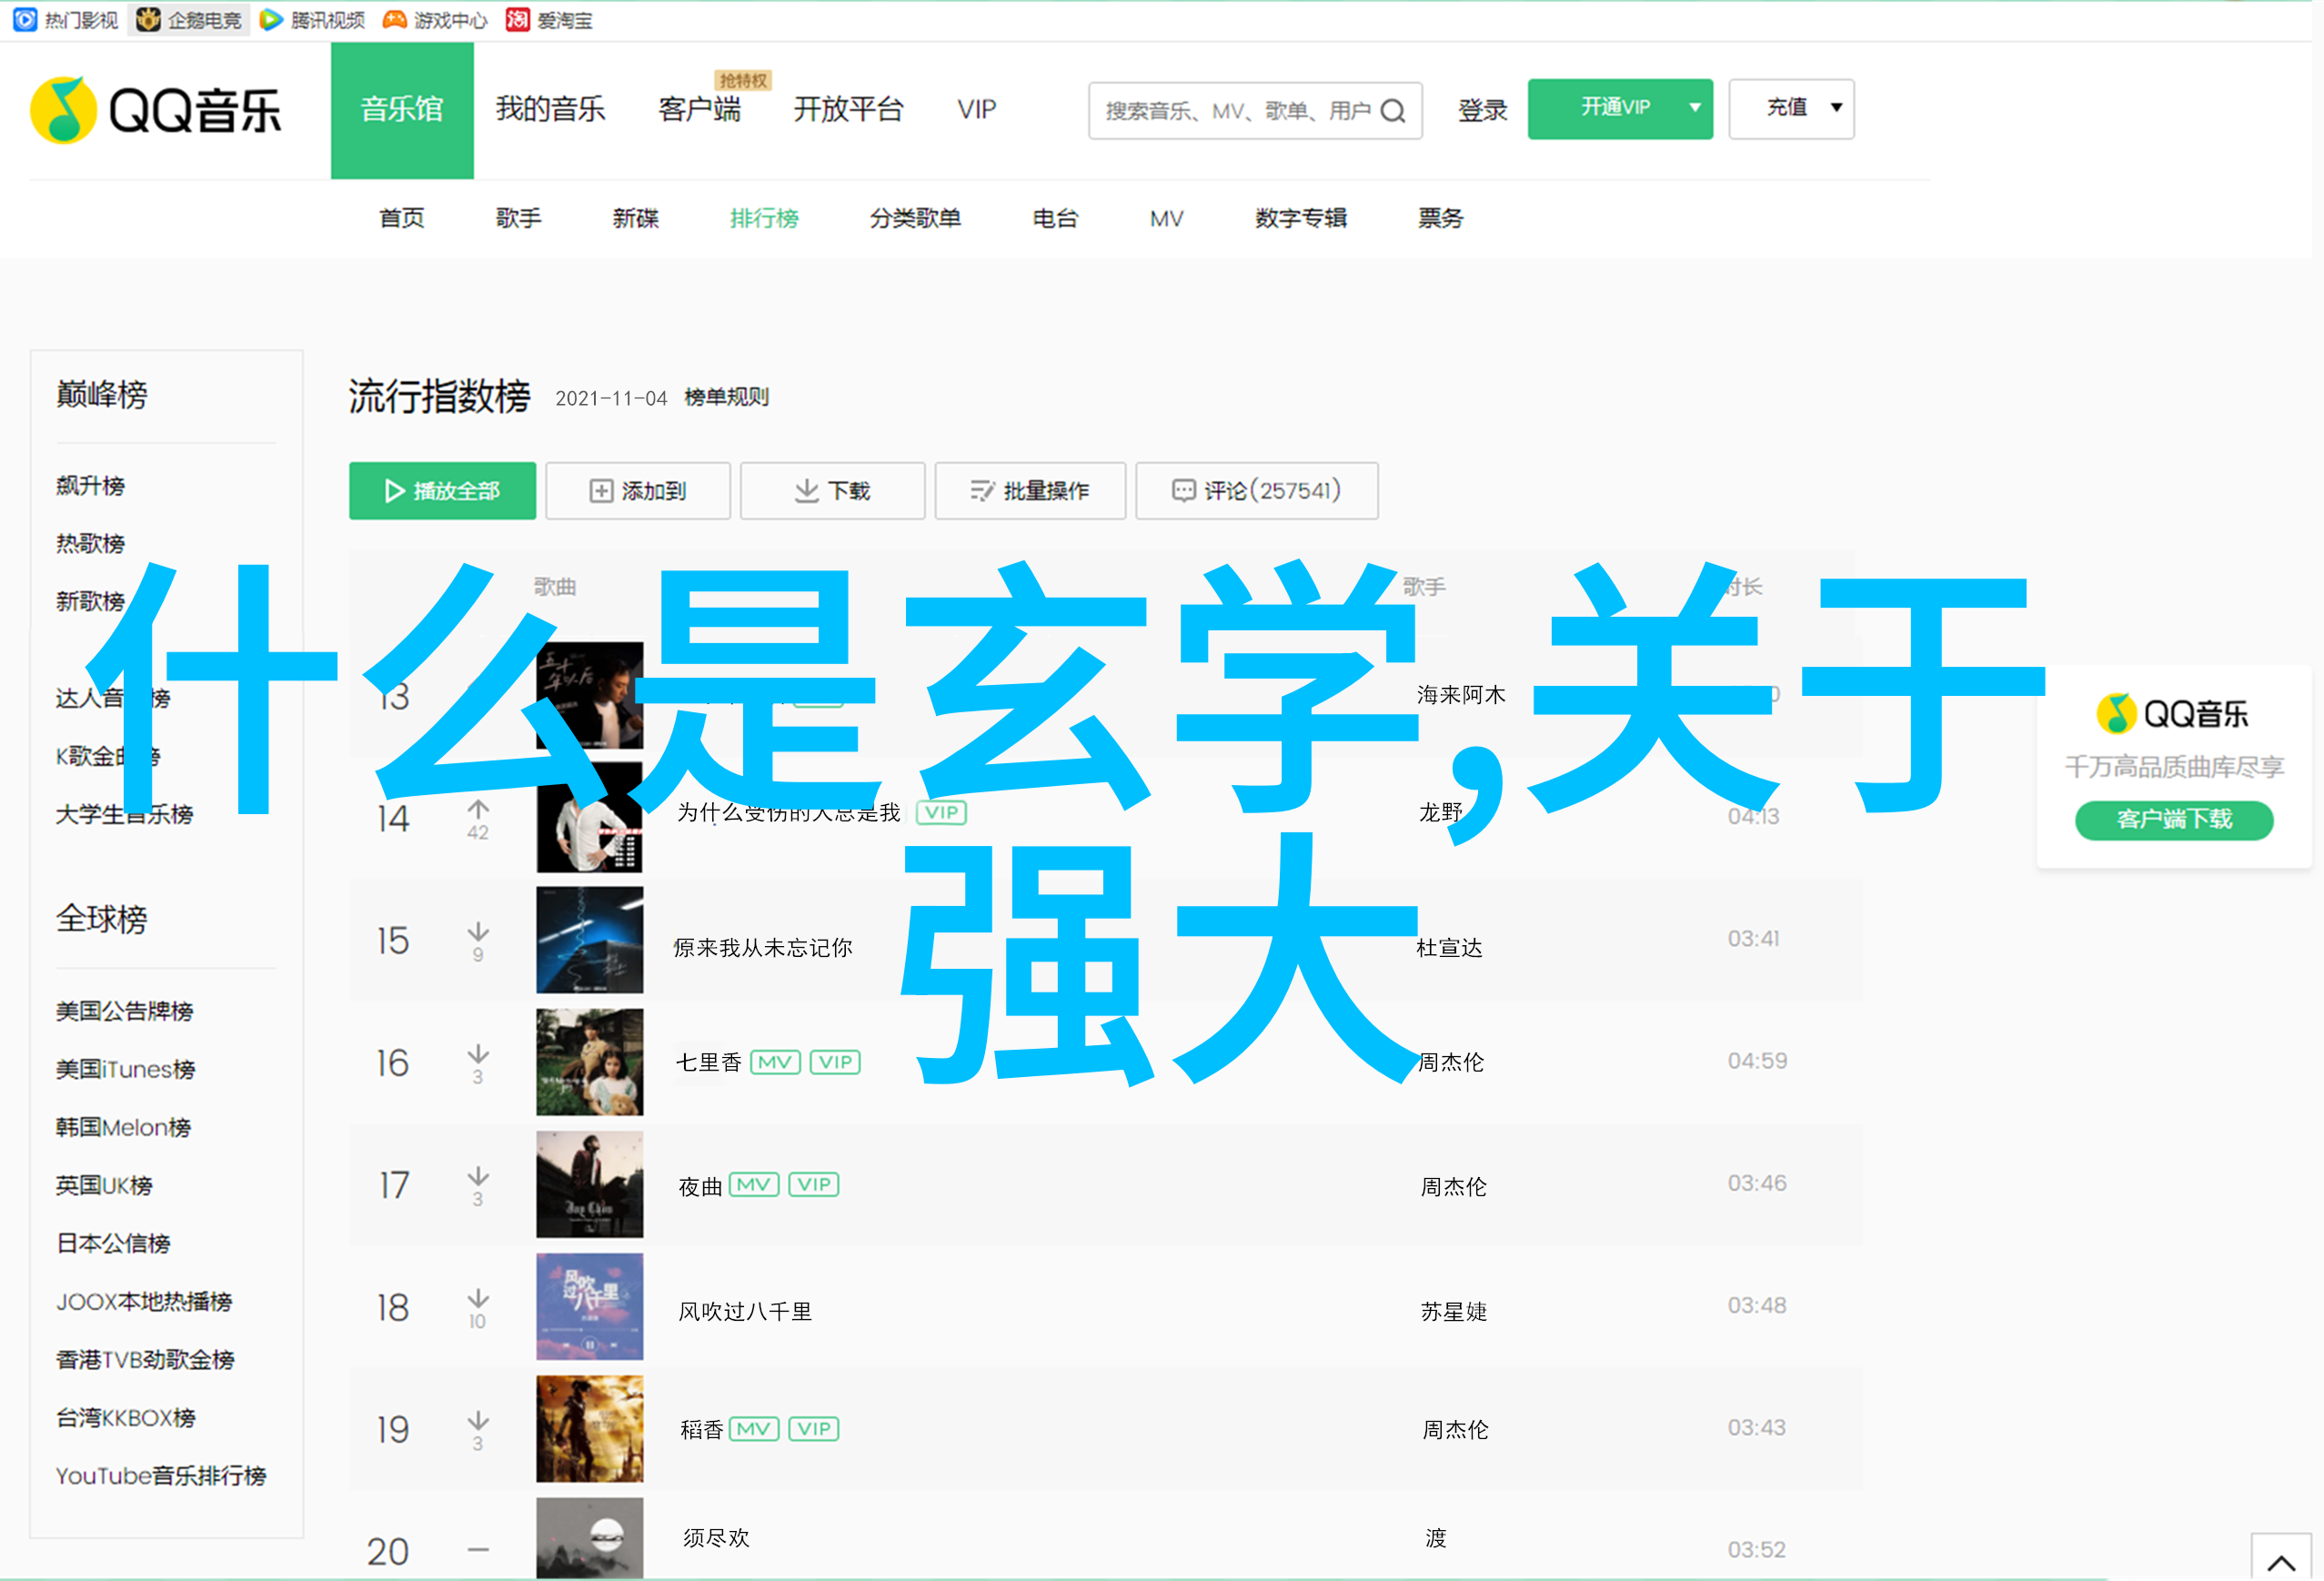Click album cover of 原来我从未忘记你
Viewport: 2324px width, 1581px height.
pos(589,940)
